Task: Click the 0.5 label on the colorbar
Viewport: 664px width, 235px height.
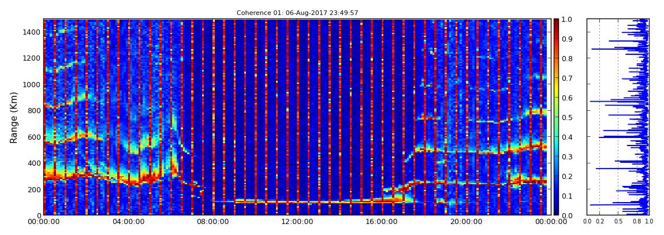Action: point(567,117)
